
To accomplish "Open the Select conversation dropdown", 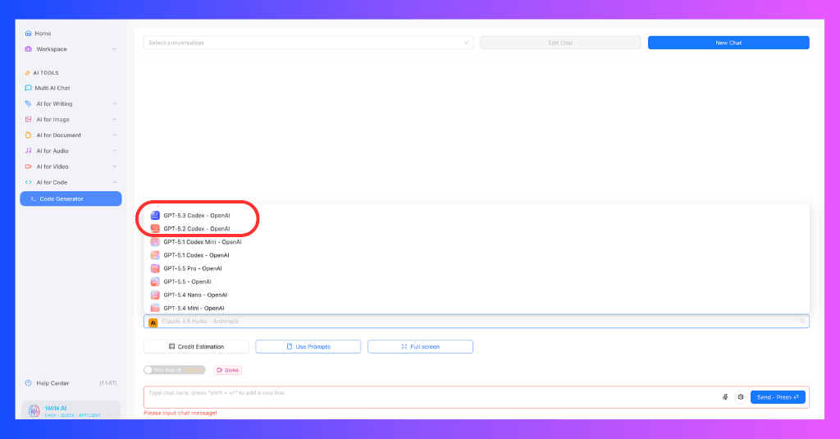I will coord(308,43).
